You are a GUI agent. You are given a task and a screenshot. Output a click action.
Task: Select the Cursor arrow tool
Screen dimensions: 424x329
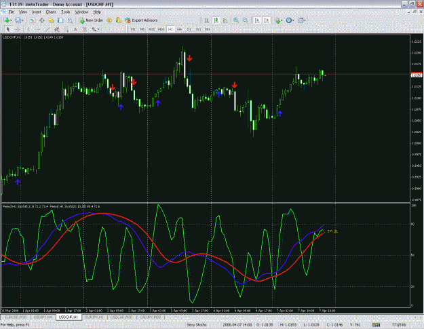click(8, 29)
